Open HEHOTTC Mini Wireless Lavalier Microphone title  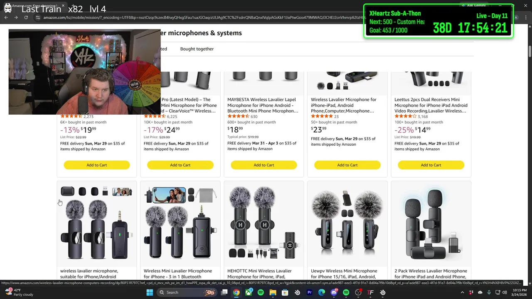[x=259, y=274]
